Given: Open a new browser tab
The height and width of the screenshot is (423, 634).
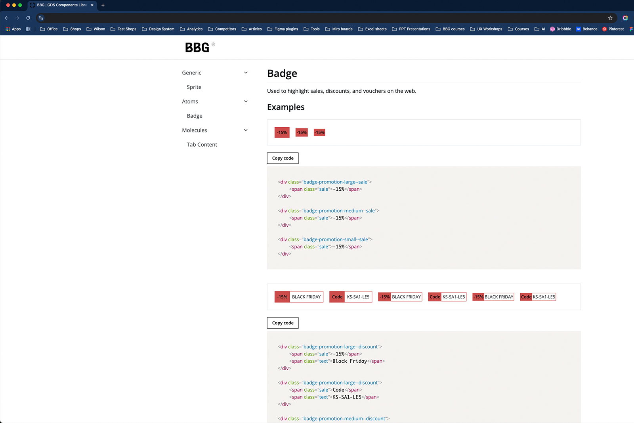Looking at the screenshot, I should (x=103, y=5).
